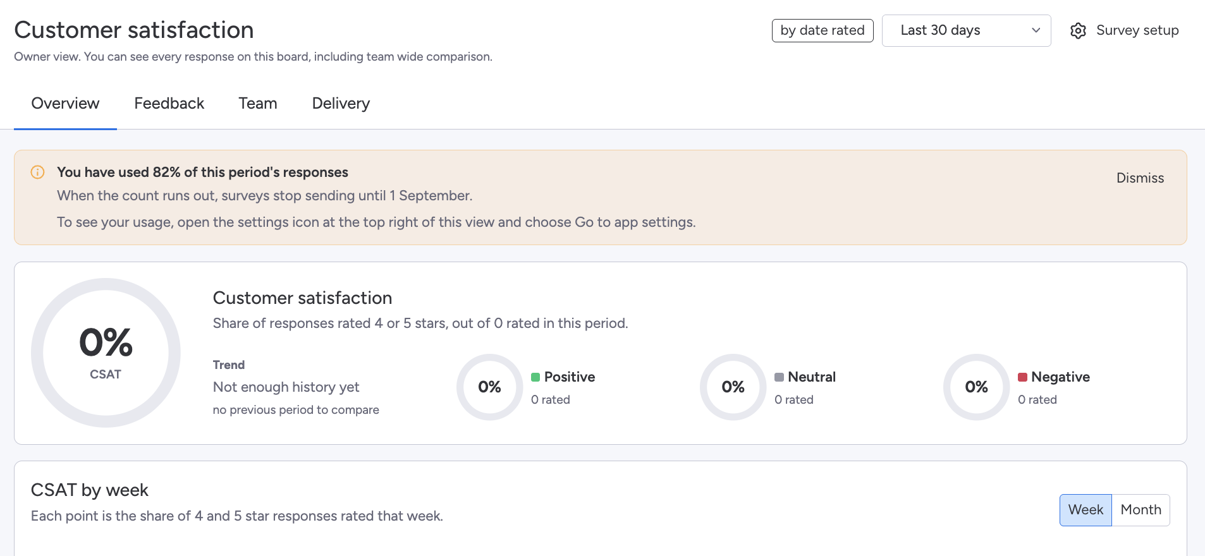The width and height of the screenshot is (1205, 556).
Task: Click the Survey setup gear icon
Action: (1078, 30)
